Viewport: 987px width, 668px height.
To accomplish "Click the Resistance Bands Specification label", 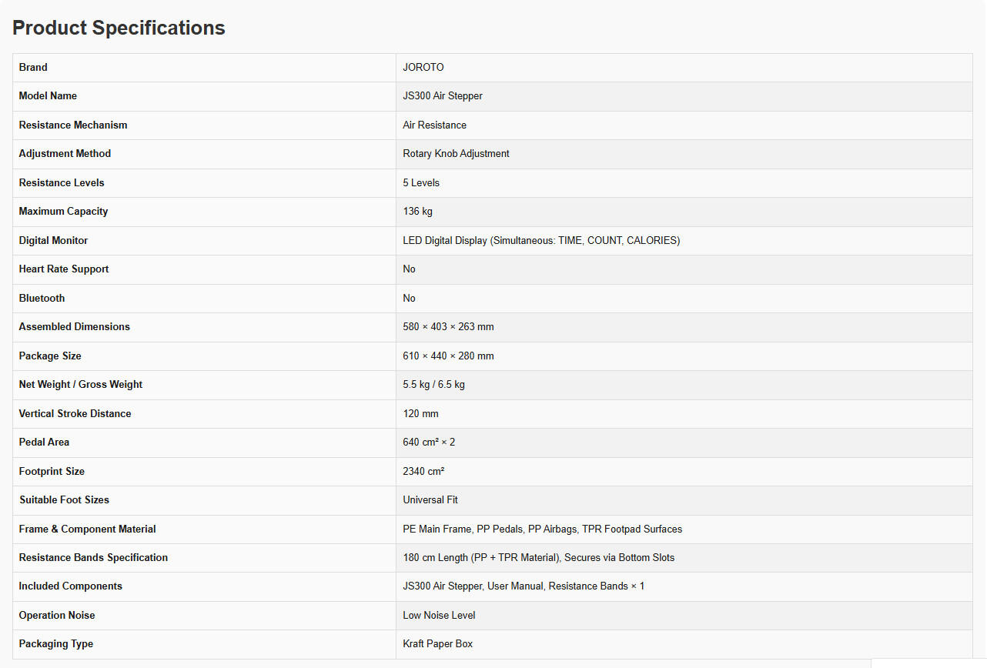I will 93,558.
